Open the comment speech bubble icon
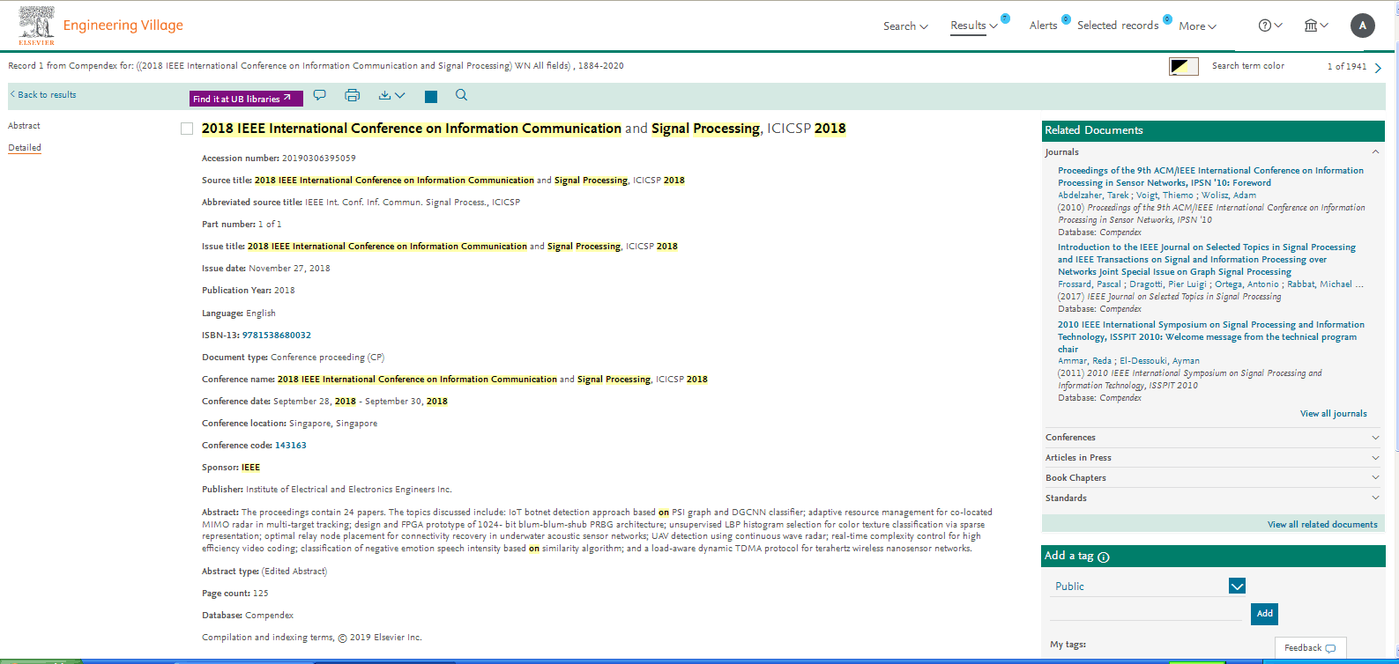Viewport: 1399px width, 664px height. pyautogui.click(x=320, y=95)
